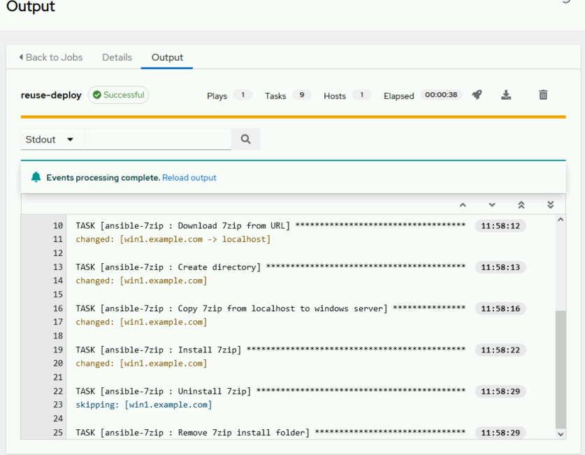
Task: Go Back to Jobs
Action: pos(50,57)
